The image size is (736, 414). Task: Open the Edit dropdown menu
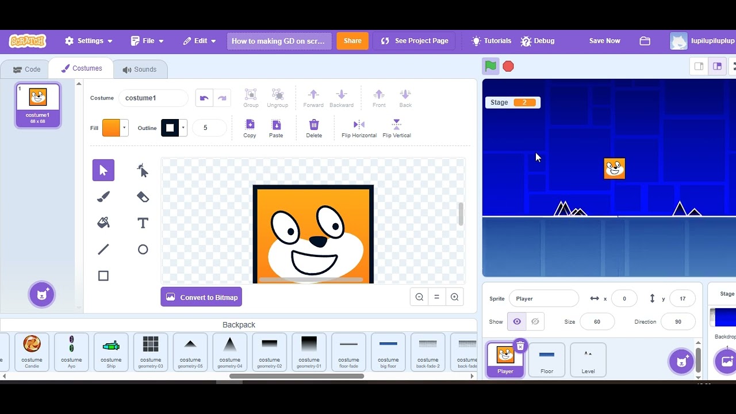point(200,41)
